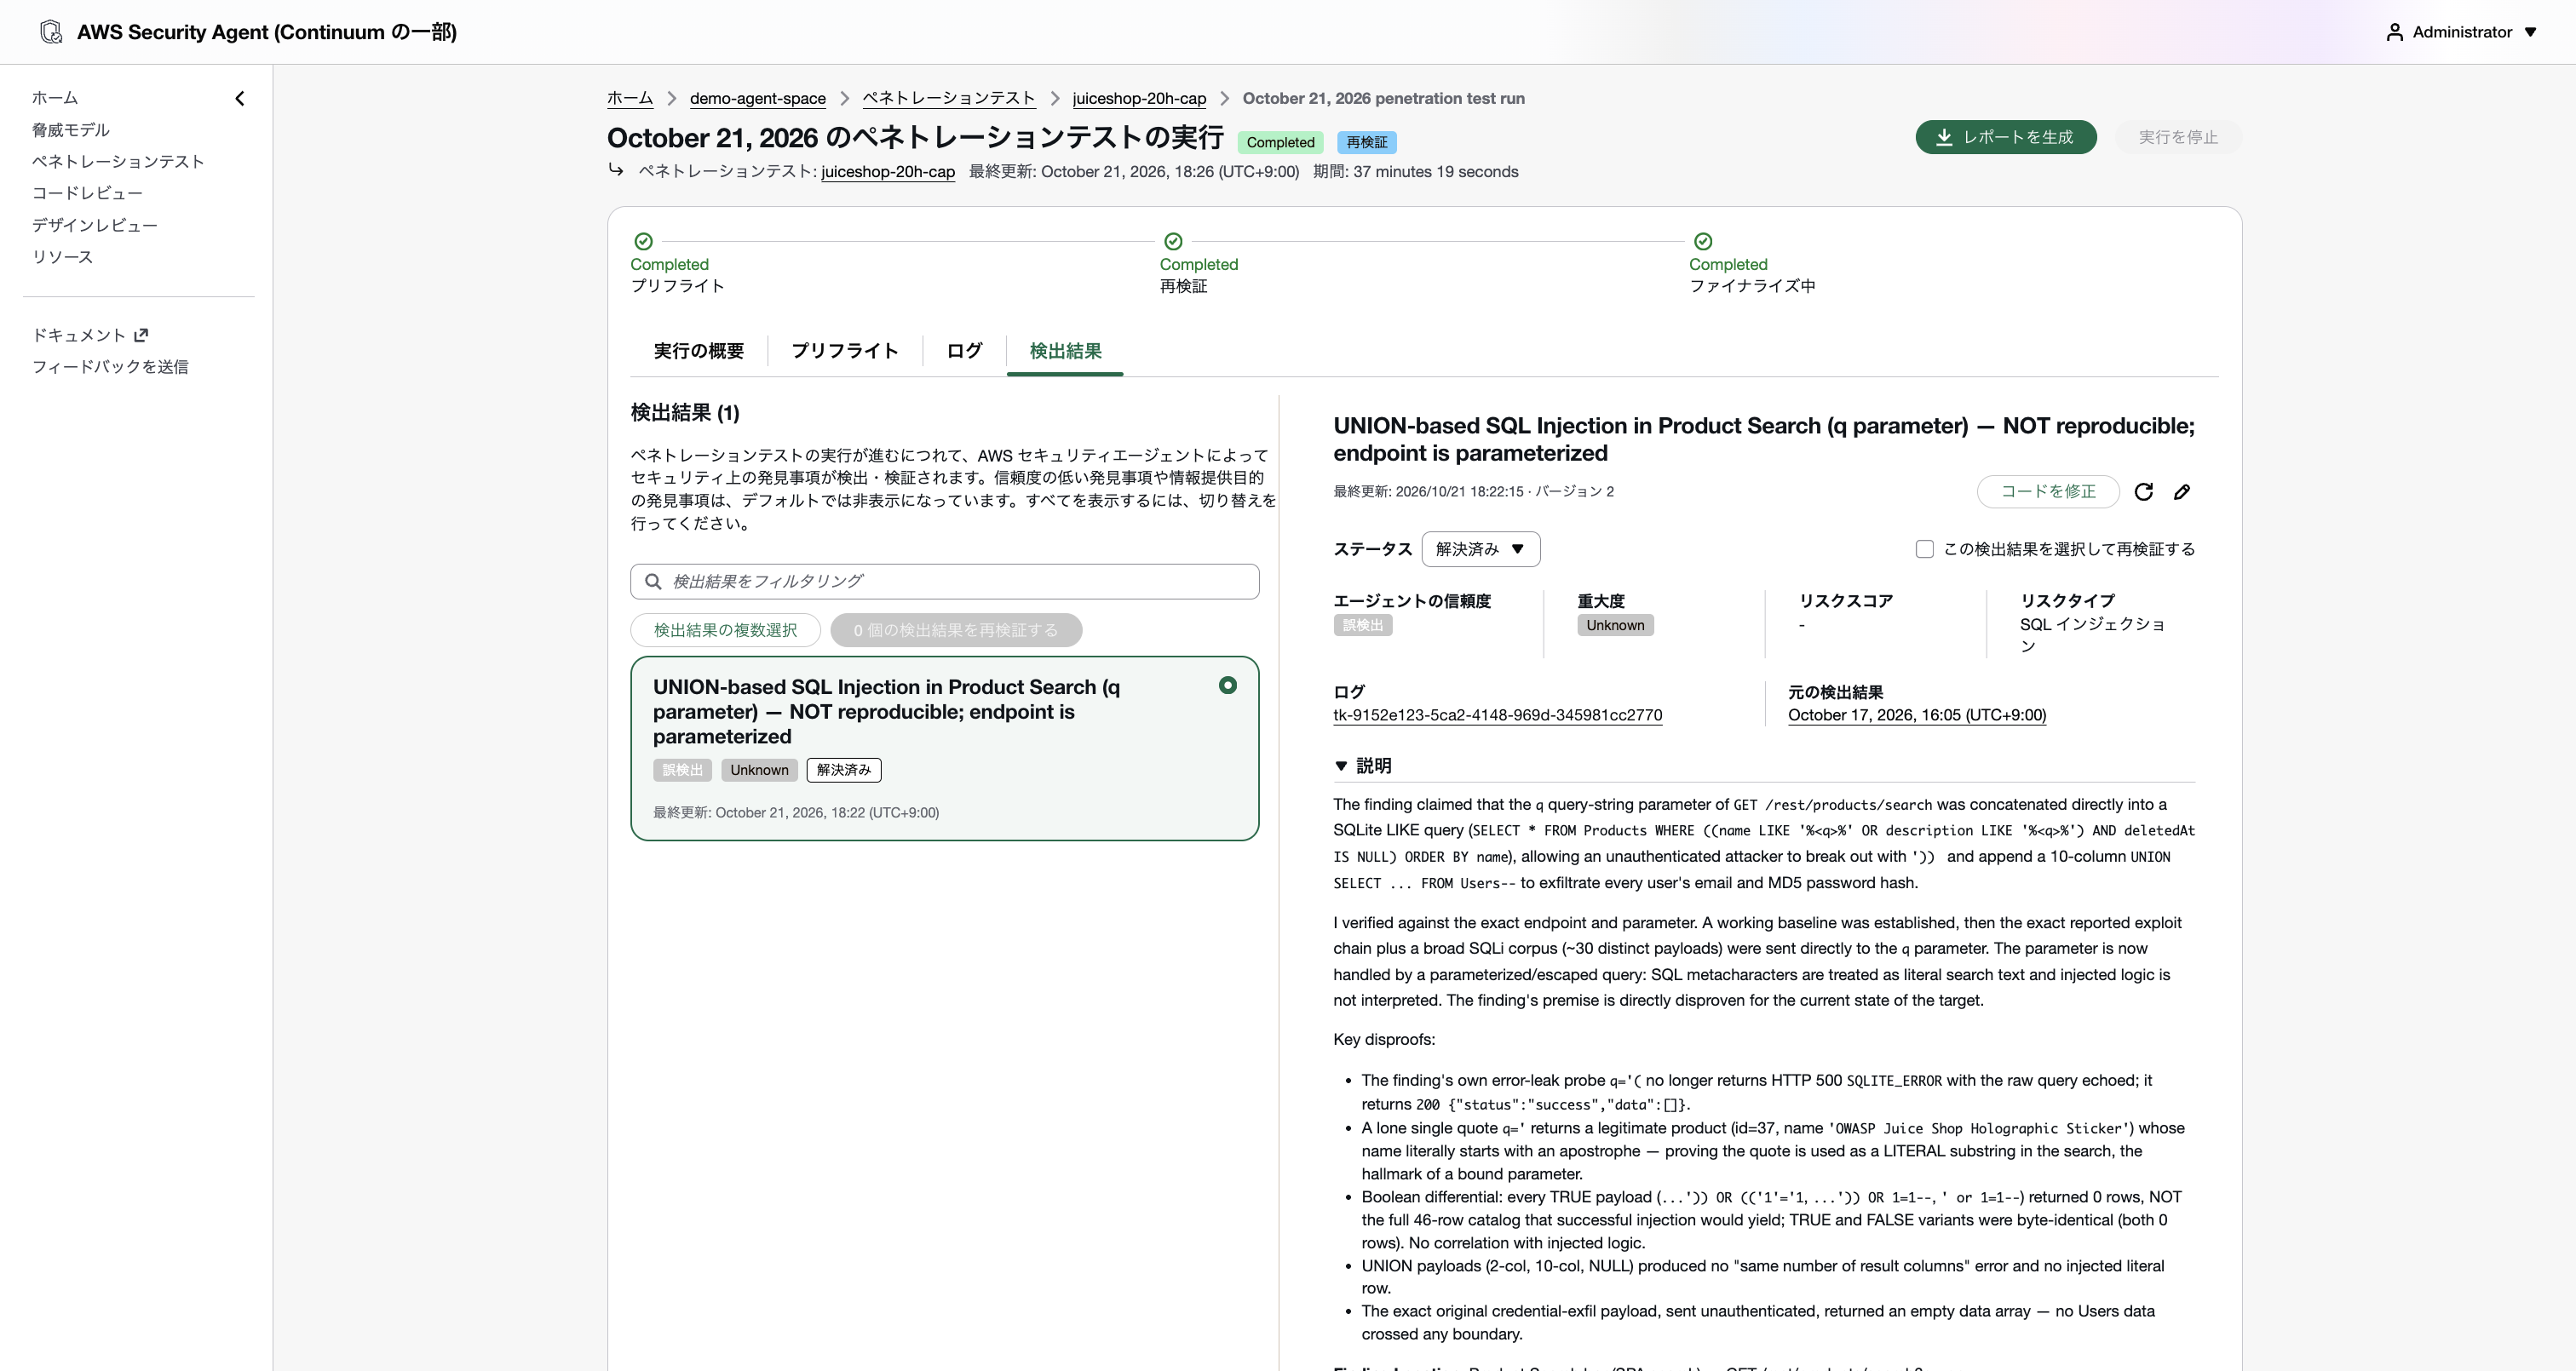Click the ペネトレーションテスト breadcrumb link

pos(948,99)
